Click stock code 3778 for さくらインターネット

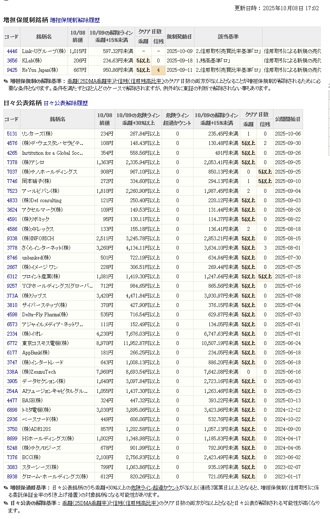12,248
